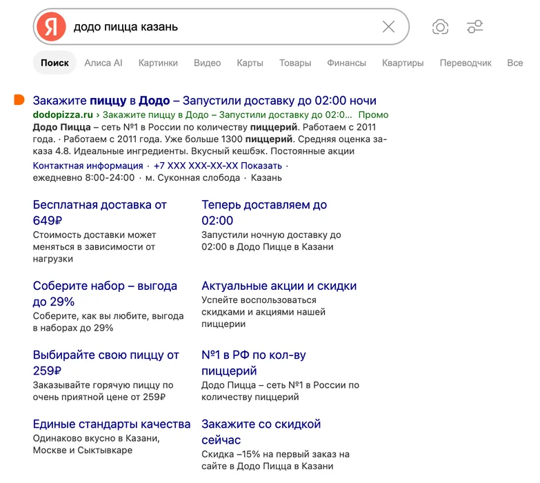
Task: Click text Скидка –15% на первый заказ
Action: 275,460
